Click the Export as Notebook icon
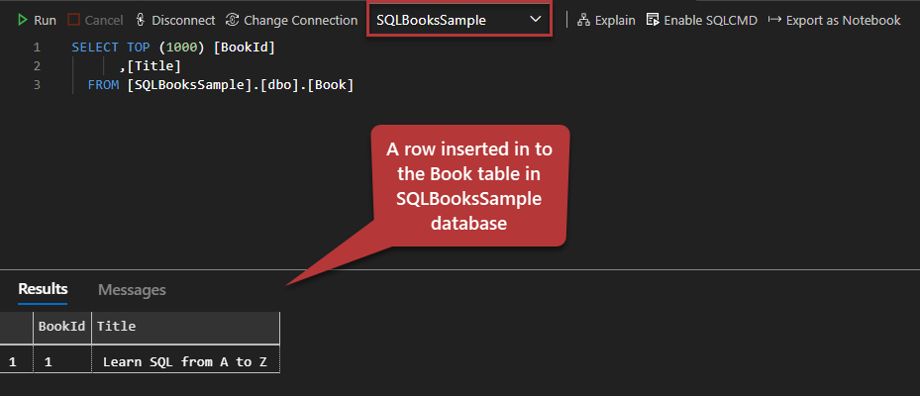This screenshot has height=396, width=920. tap(774, 20)
